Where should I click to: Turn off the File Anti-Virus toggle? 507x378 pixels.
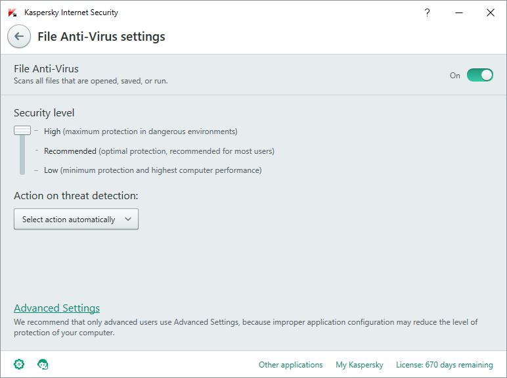(479, 75)
